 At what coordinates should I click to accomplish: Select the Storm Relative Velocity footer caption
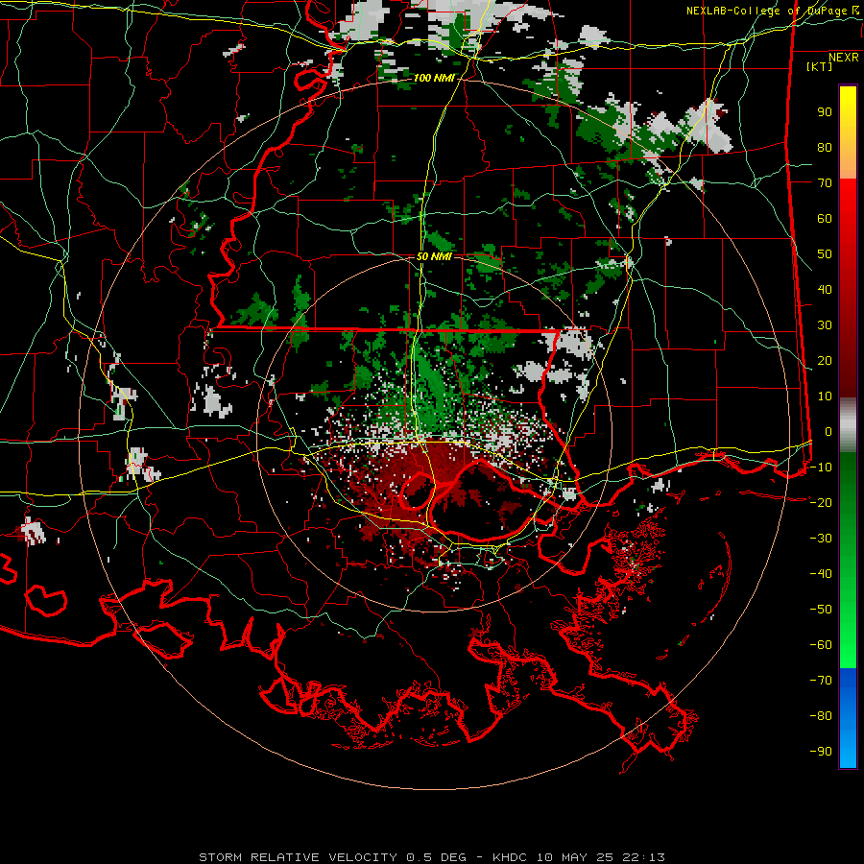click(x=431, y=857)
